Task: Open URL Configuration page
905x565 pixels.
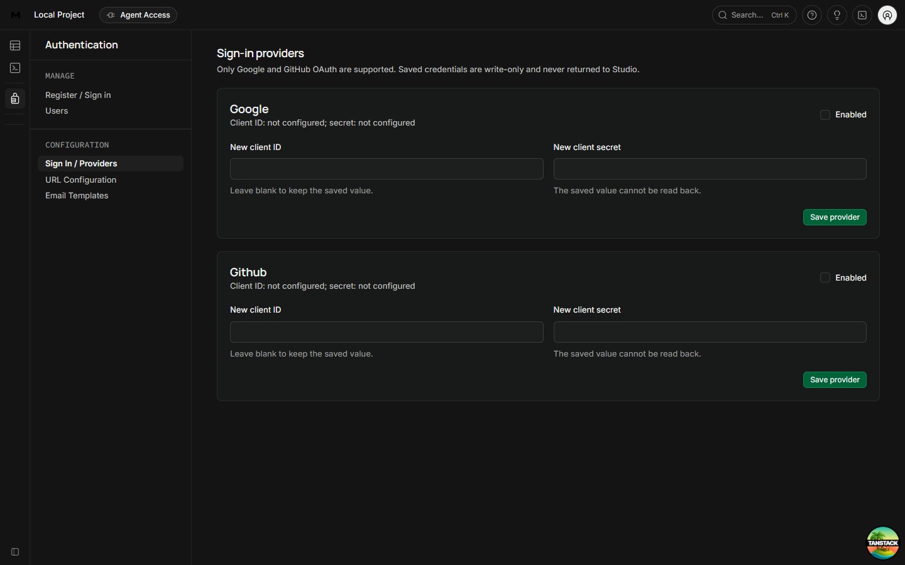Action: click(80, 180)
